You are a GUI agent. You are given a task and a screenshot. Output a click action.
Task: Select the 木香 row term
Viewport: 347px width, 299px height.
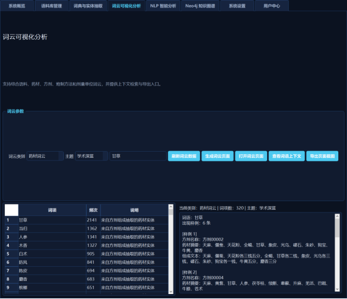[52, 245]
